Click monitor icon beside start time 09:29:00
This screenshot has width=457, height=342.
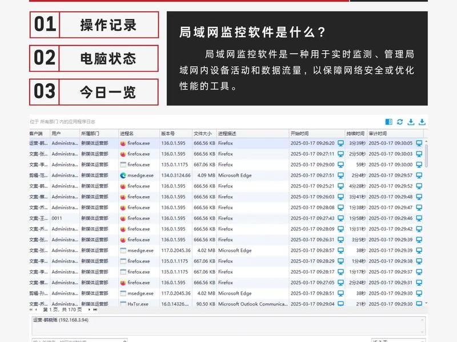[340, 165]
